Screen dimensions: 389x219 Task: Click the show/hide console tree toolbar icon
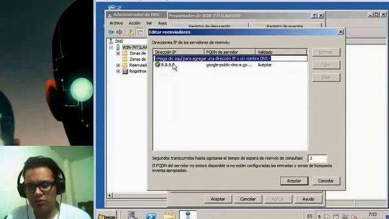140,32
